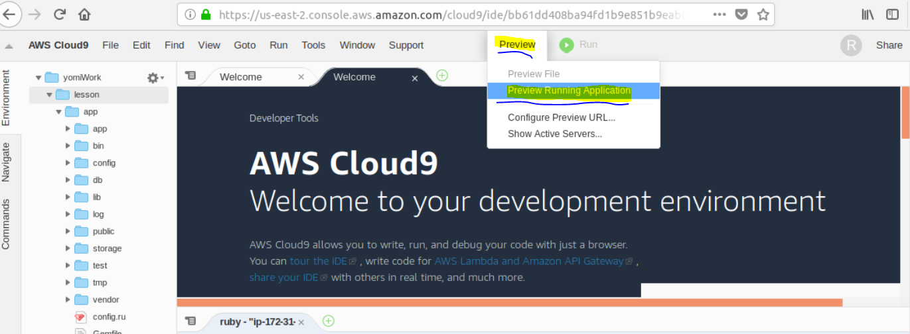Image resolution: width=910 pixels, height=334 pixels.
Task: Open the editor pane tab list icon
Action: coord(190,76)
